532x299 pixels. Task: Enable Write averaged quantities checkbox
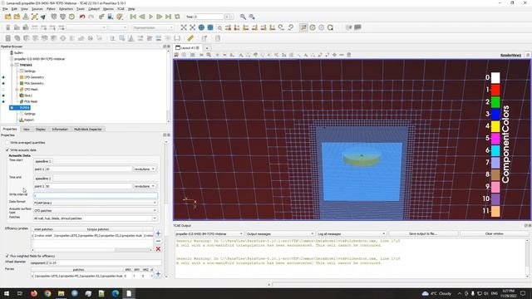tap(7, 143)
